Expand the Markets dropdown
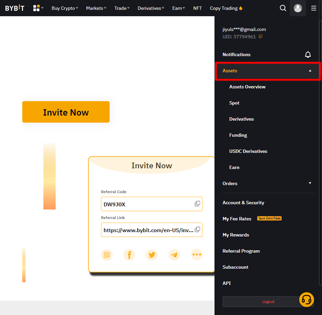Image resolution: width=322 pixels, height=315 pixels. 96,8
